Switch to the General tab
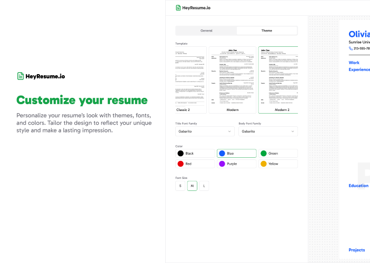This screenshot has width=370, height=263. pos(206,31)
